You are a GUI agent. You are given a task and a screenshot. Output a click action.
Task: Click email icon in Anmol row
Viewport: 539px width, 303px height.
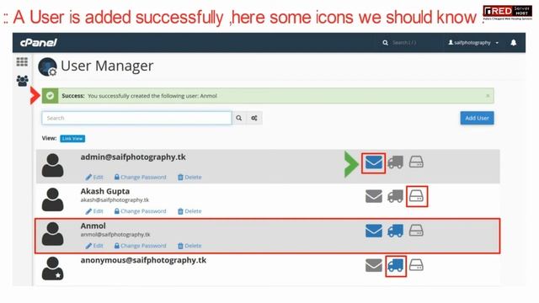(x=374, y=231)
